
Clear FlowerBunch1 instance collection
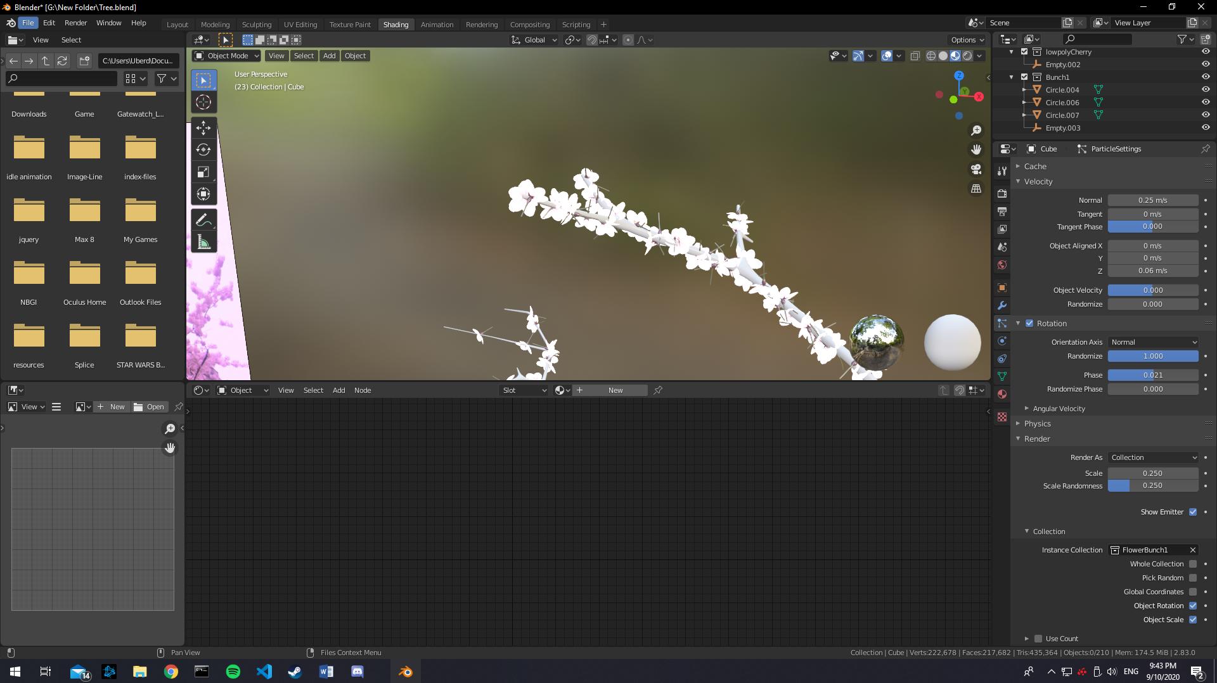[x=1192, y=550]
